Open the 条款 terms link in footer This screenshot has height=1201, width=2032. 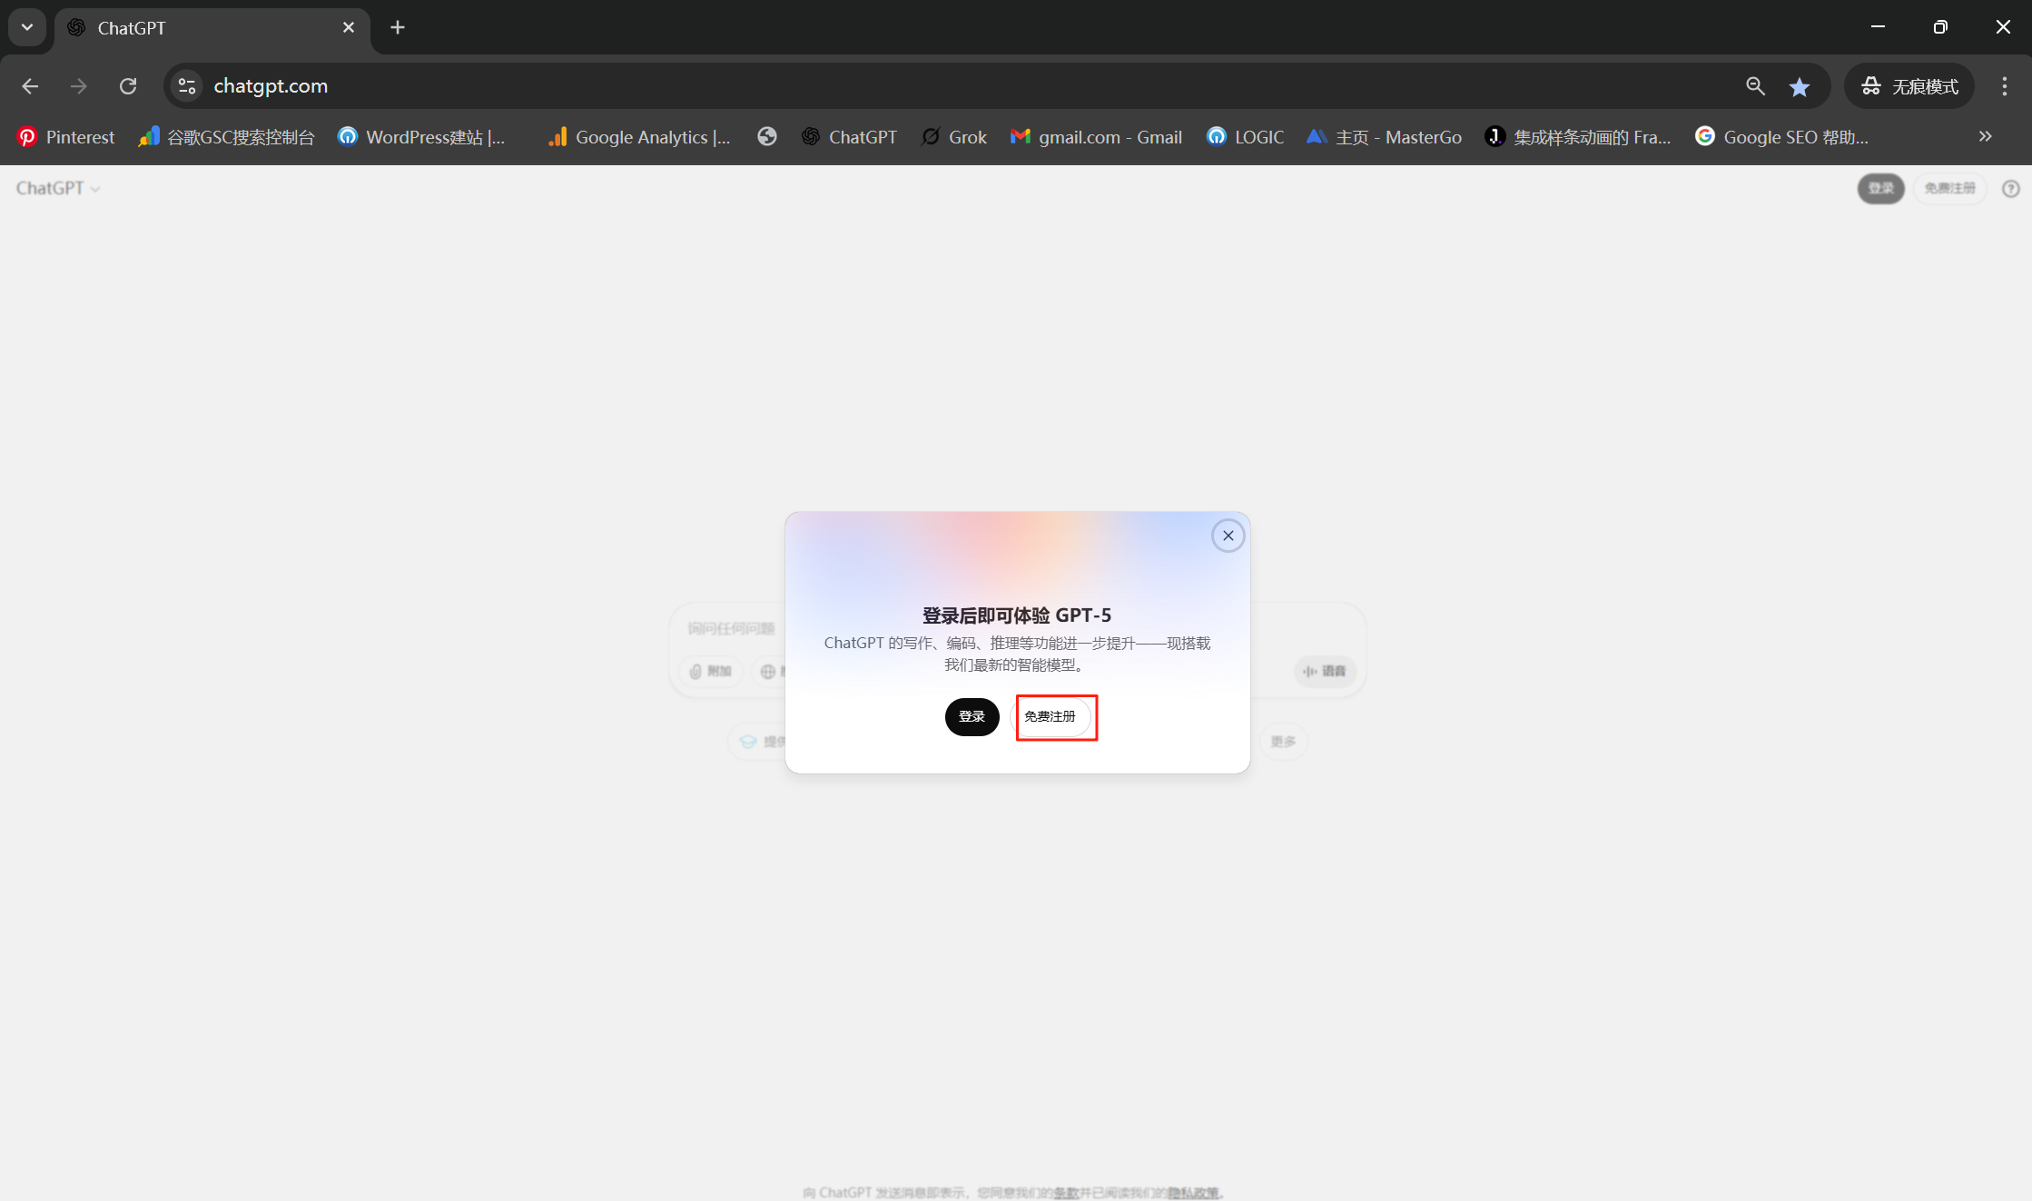click(1066, 1192)
